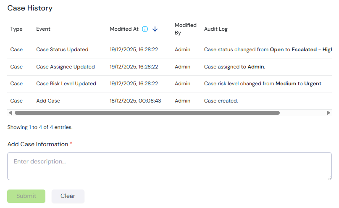Click the Audit Log column header

(216, 29)
